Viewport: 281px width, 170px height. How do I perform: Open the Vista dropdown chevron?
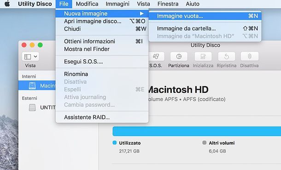(35, 57)
